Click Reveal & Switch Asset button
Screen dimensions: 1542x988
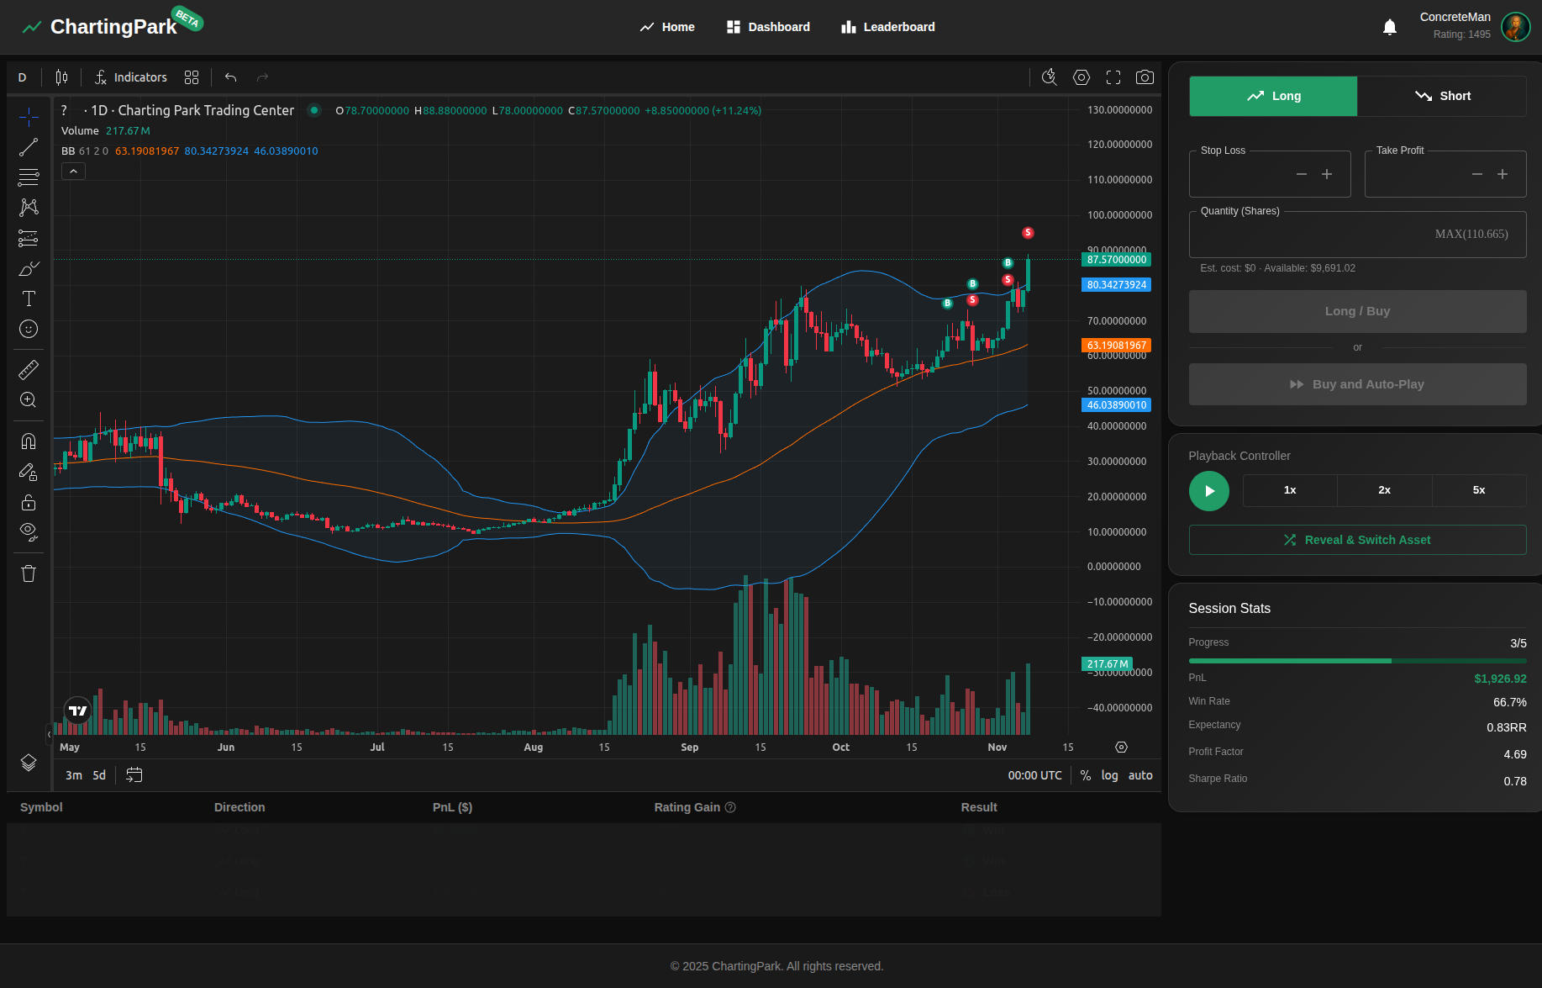(1357, 540)
